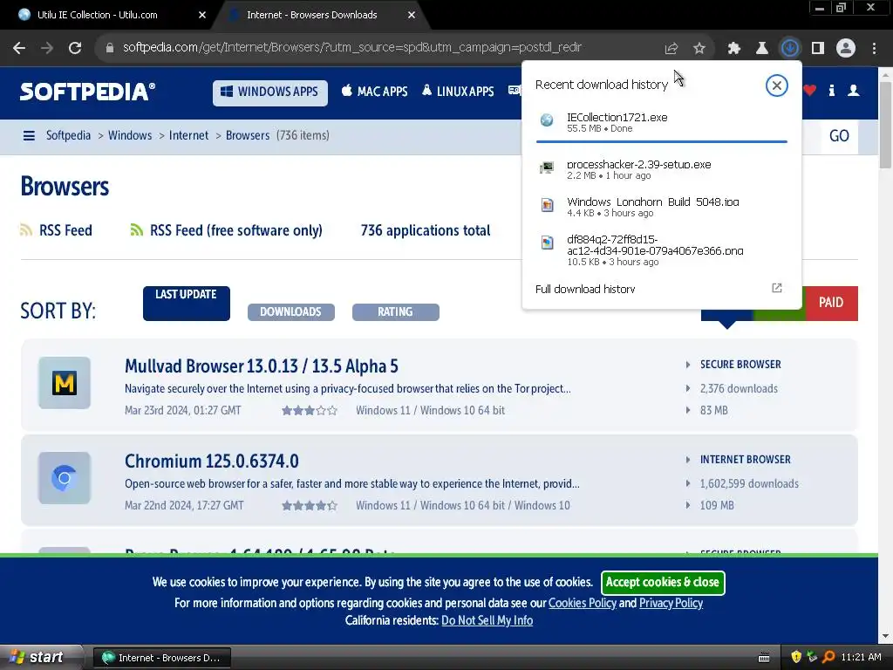The width and height of the screenshot is (893, 670).
Task: Open the Chrome profile avatar
Action: [846, 49]
